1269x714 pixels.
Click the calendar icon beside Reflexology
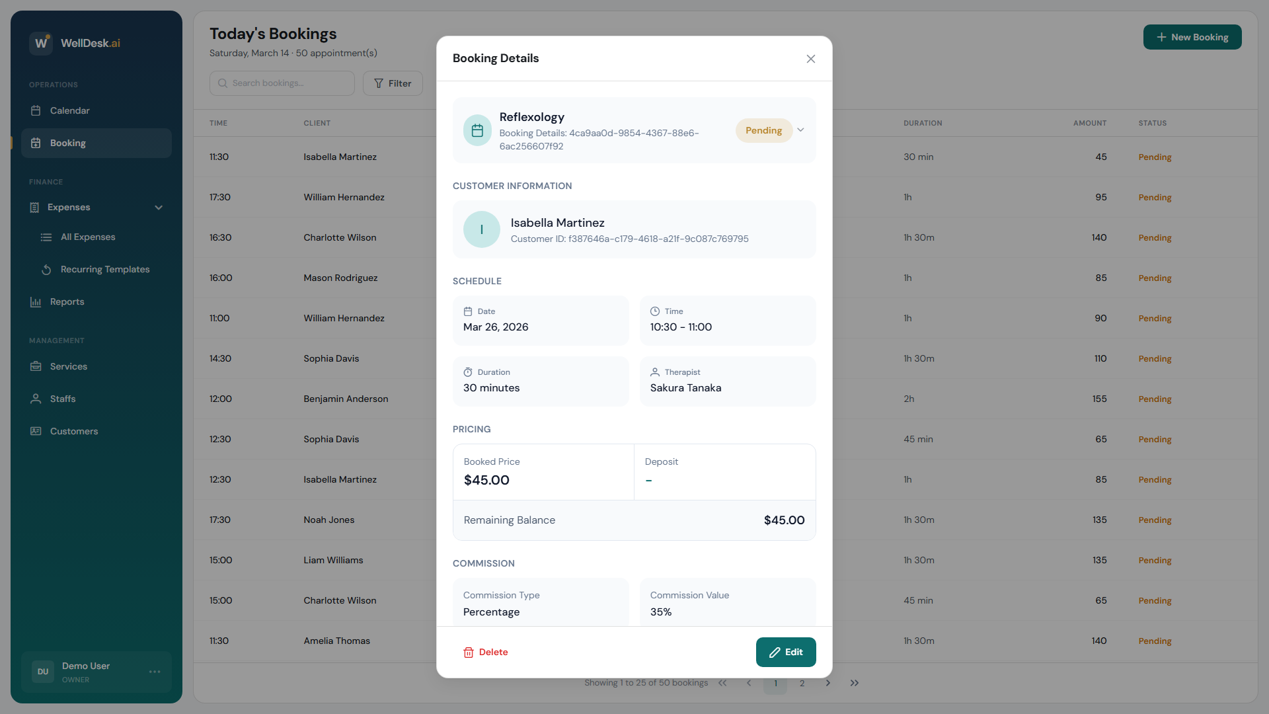477,130
